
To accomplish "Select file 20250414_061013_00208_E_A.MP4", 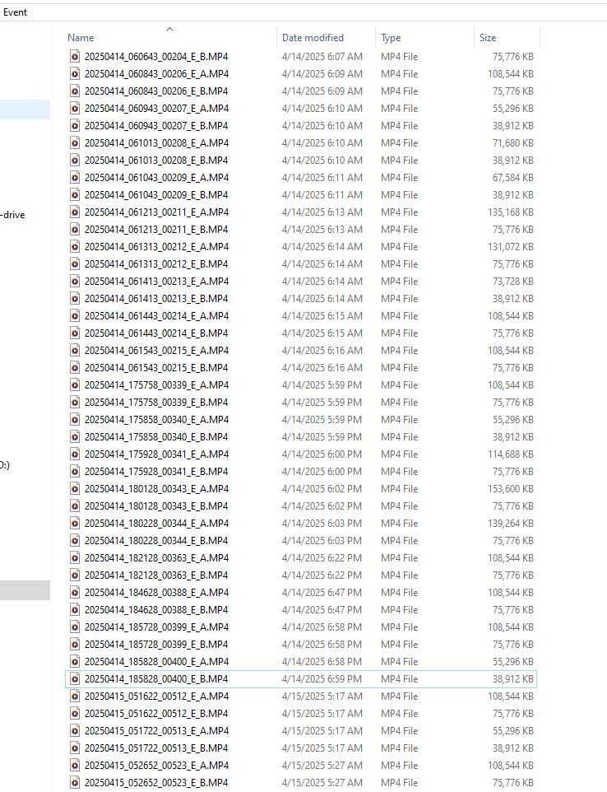I will coord(156,143).
